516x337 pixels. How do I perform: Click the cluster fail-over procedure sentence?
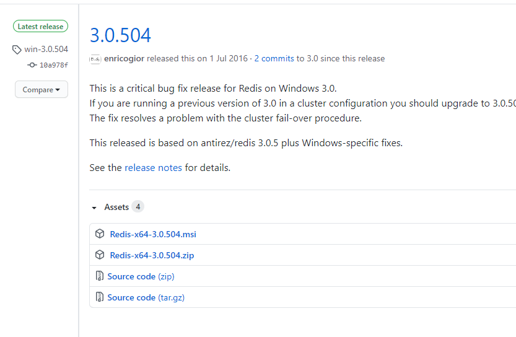pos(225,118)
